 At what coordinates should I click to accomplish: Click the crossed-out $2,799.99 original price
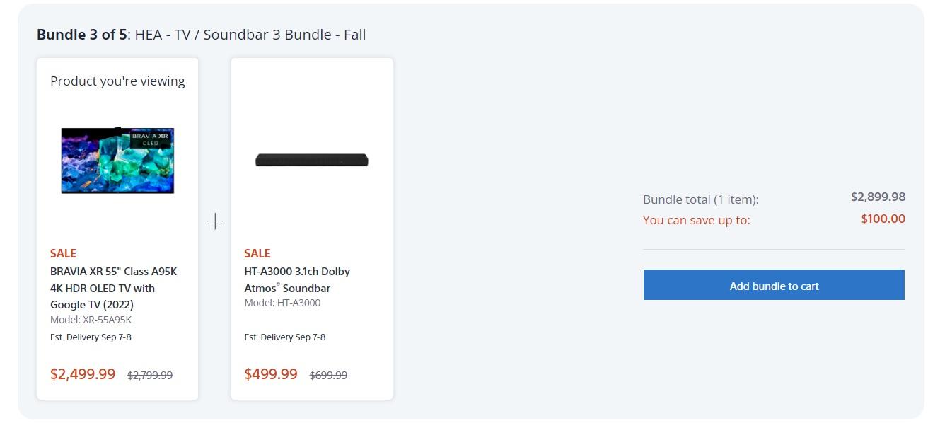click(x=150, y=376)
